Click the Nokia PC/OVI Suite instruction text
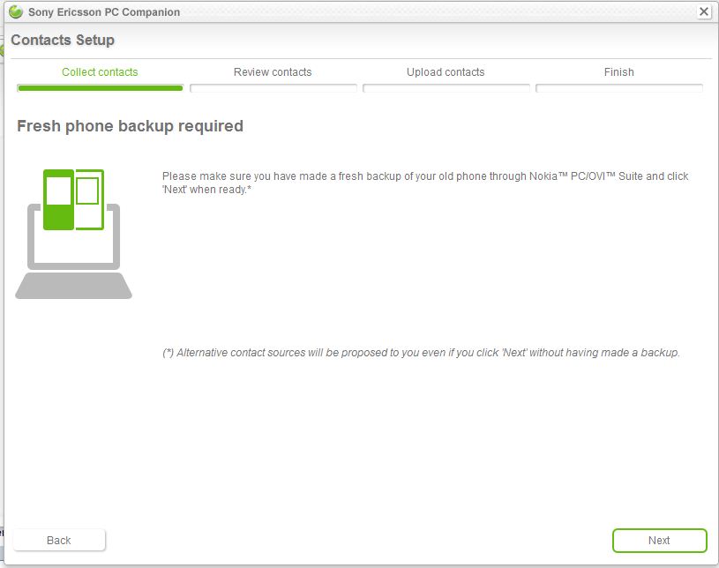Viewport: 719px width, 568px height. point(425,183)
